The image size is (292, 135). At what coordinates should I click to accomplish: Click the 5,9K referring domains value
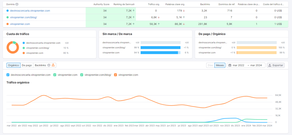click(230, 24)
